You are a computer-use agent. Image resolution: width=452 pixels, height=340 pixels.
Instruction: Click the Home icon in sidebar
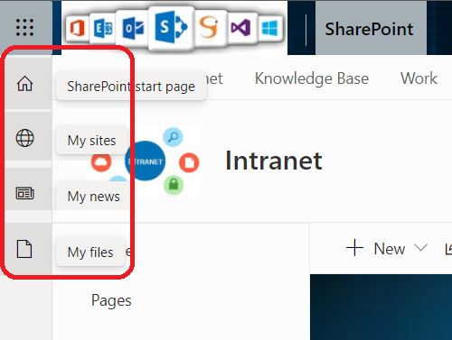point(24,83)
